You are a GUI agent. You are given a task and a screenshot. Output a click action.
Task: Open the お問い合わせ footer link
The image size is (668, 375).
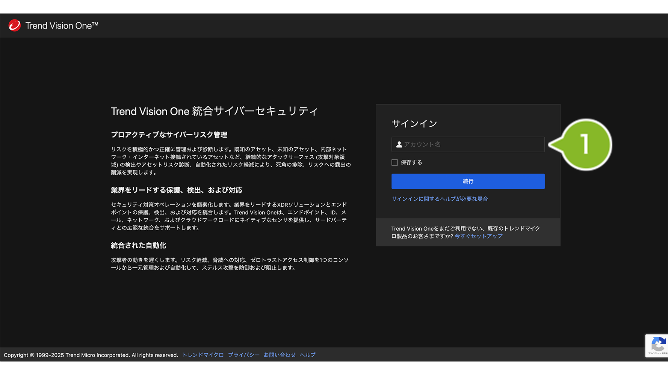point(280,355)
